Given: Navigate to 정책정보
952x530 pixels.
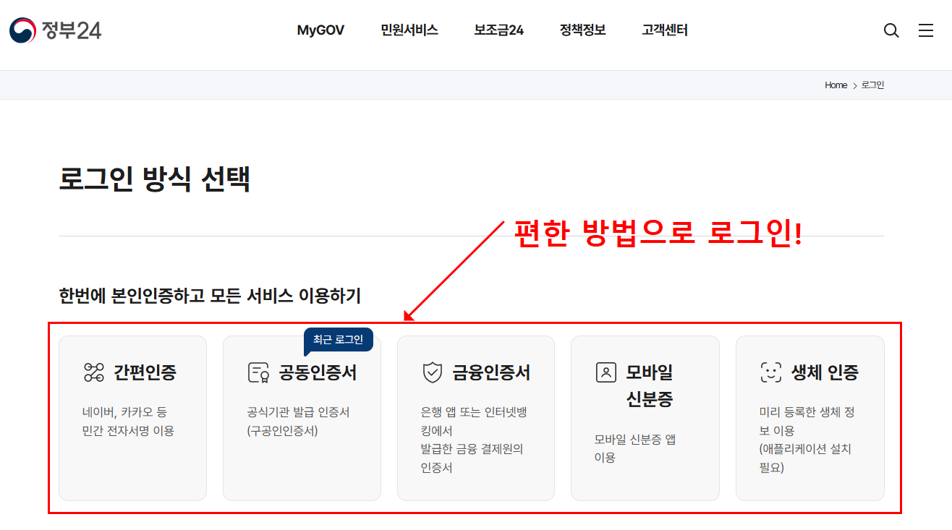Looking at the screenshot, I should click(582, 30).
